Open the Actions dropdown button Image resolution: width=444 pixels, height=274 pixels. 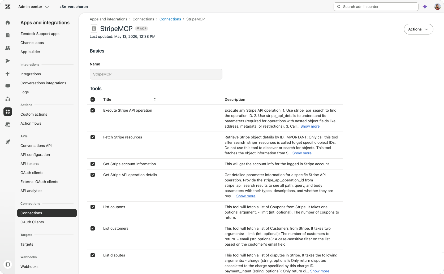coord(419,29)
